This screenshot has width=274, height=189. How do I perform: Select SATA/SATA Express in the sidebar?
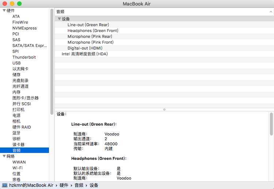[x=30, y=46]
